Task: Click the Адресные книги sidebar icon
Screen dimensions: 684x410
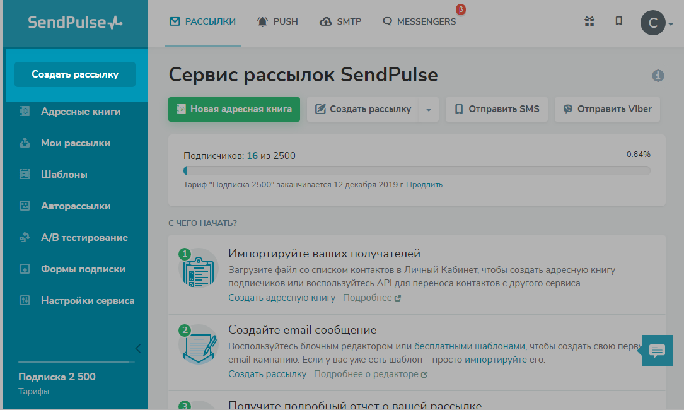Action: pos(25,112)
